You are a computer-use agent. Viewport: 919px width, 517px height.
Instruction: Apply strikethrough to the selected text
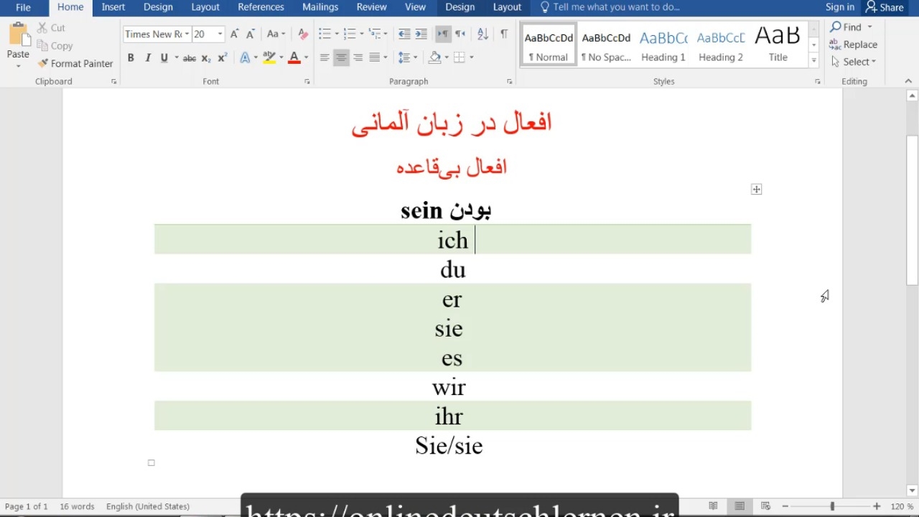pyautogui.click(x=190, y=57)
